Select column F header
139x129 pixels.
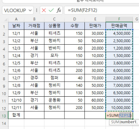[x=119, y=19]
